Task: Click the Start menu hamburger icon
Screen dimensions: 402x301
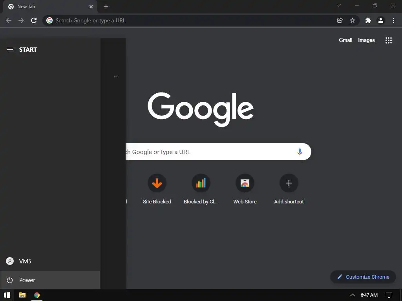Action: pos(10,50)
